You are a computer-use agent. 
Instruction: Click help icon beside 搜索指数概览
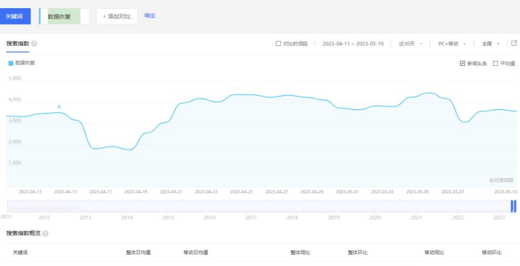45,233
